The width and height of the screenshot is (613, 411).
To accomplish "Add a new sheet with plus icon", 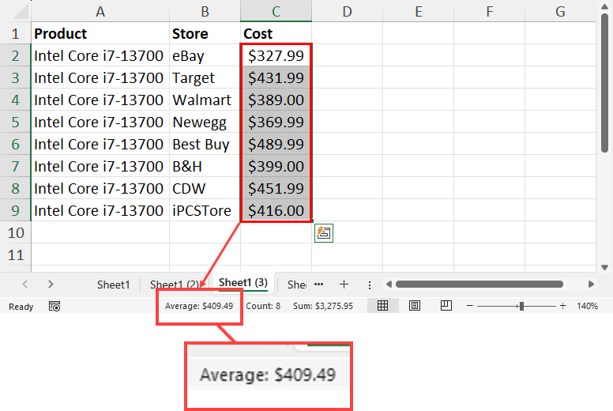I will coord(344,285).
